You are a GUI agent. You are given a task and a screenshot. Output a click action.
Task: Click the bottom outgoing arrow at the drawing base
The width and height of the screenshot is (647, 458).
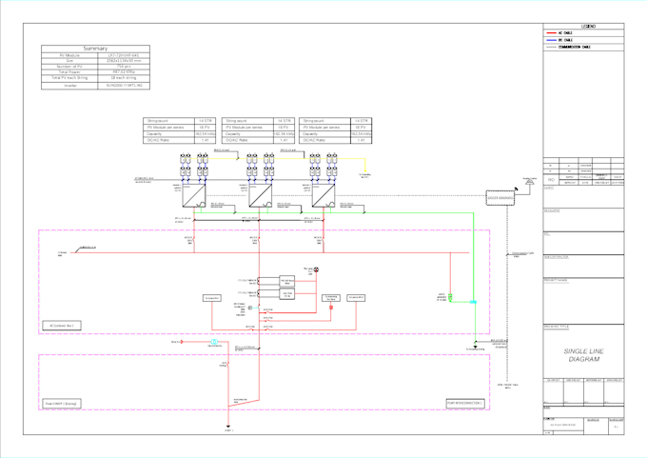(227, 427)
